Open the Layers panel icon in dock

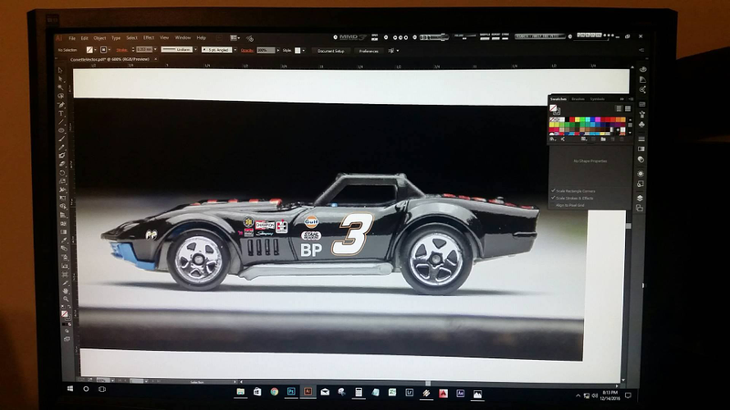[x=641, y=198]
